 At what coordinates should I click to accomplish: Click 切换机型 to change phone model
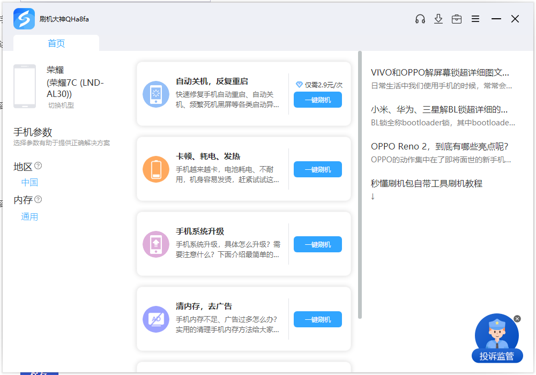pyautogui.click(x=61, y=106)
